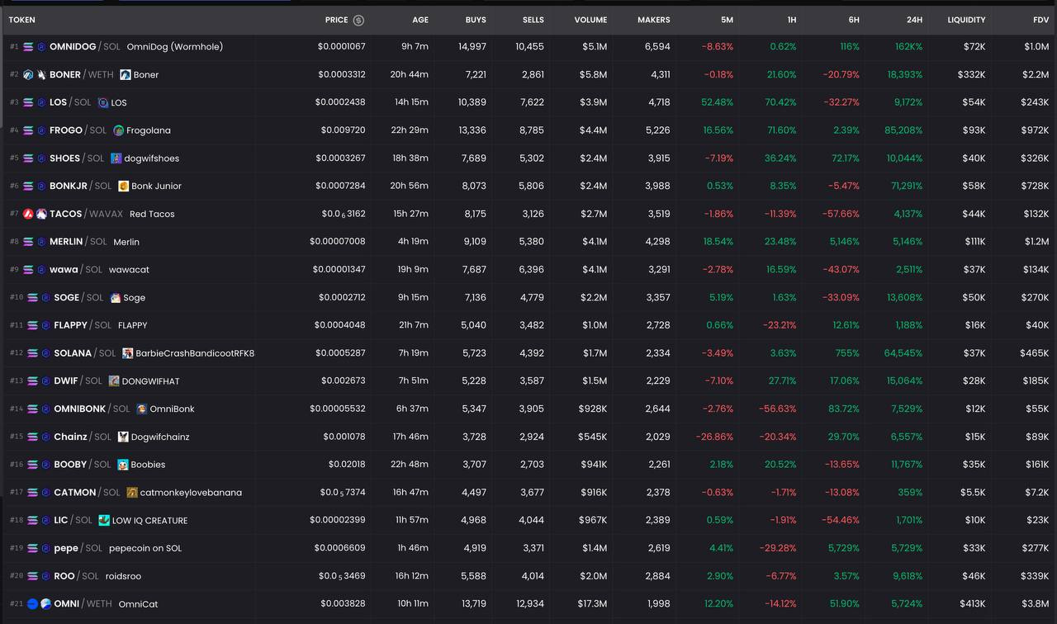
Task: Click the LOS token logo
Action: click(x=103, y=103)
